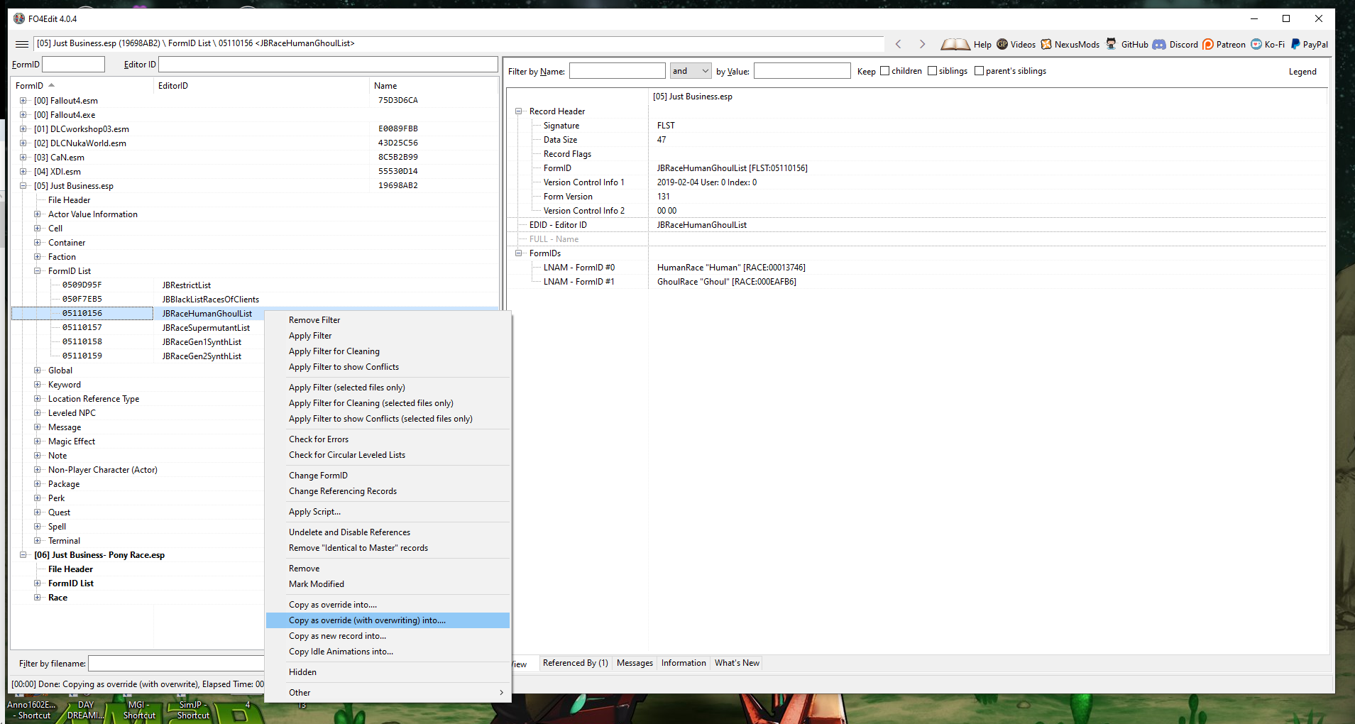Open the NexusMods icon link
The height and width of the screenshot is (724, 1355).
1046,44
